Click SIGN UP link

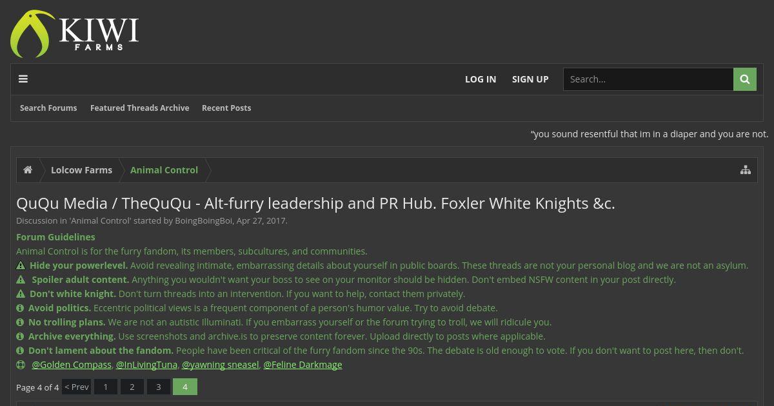pos(530,79)
